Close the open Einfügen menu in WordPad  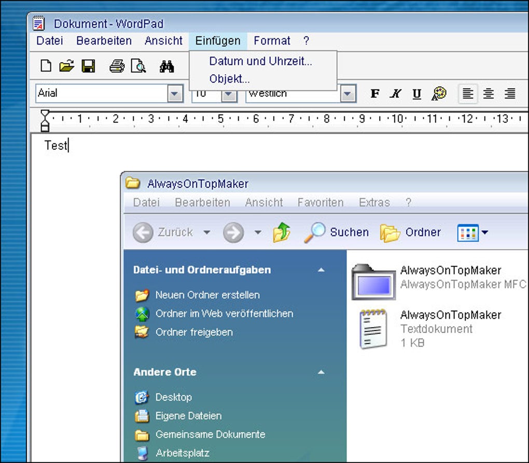[218, 41]
